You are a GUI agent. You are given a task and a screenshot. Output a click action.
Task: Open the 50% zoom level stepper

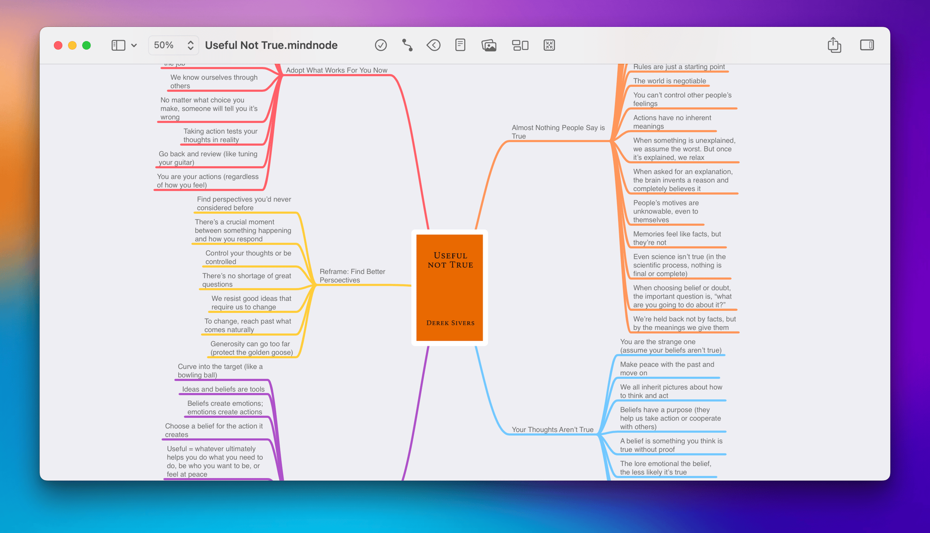coord(174,45)
